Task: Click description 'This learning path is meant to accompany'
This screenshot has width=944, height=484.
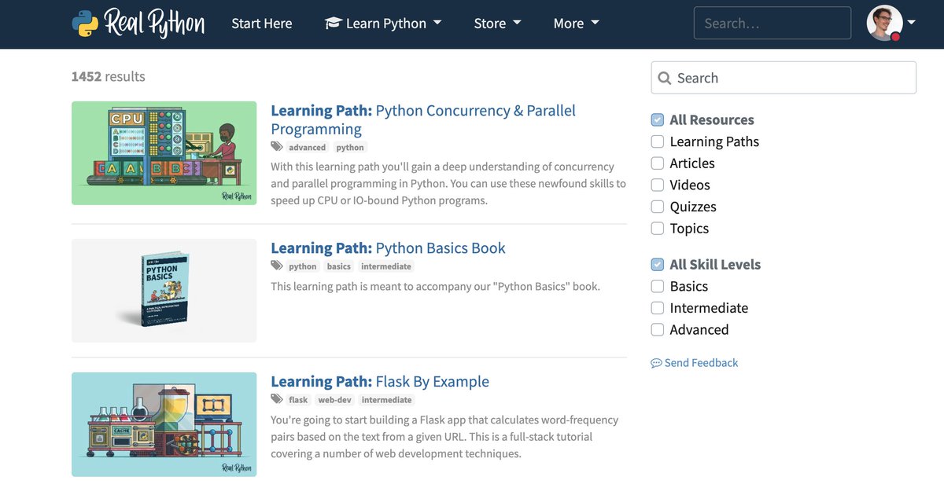Action: click(435, 286)
